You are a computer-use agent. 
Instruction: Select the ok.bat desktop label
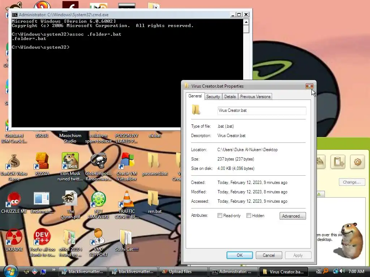coord(155,136)
